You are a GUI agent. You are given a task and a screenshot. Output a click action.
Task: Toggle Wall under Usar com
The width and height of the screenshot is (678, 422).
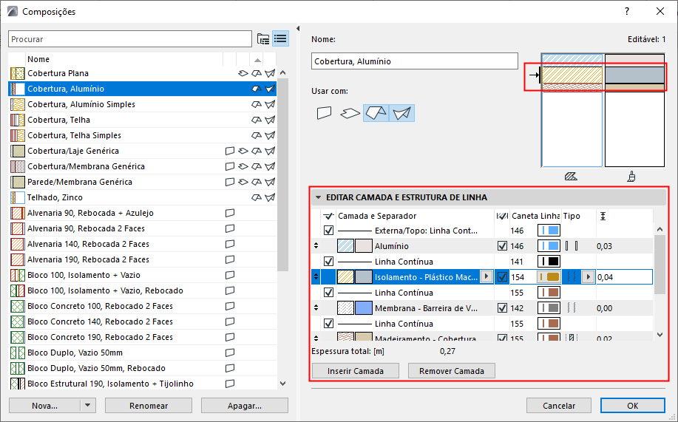(325, 113)
